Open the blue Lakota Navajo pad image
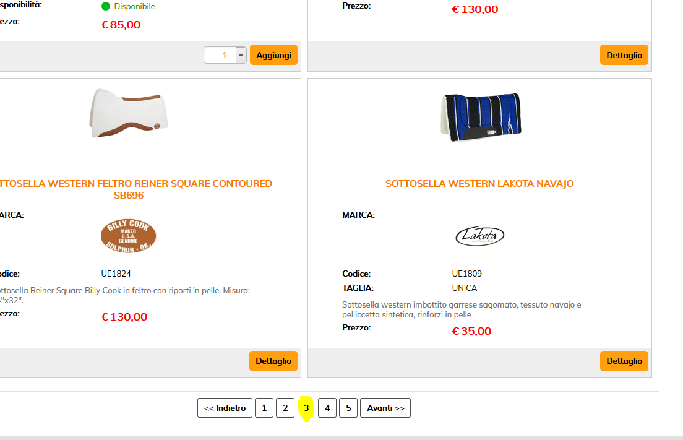 pos(482,117)
